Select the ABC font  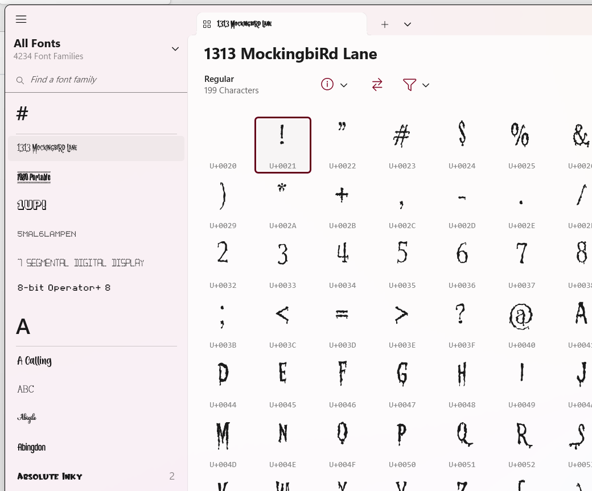tap(96, 389)
